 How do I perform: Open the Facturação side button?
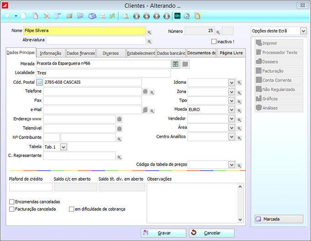point(279,71)
